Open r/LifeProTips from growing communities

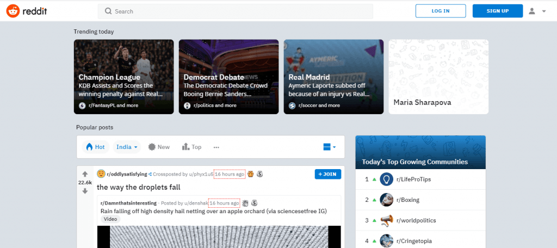tap(413, 179)
